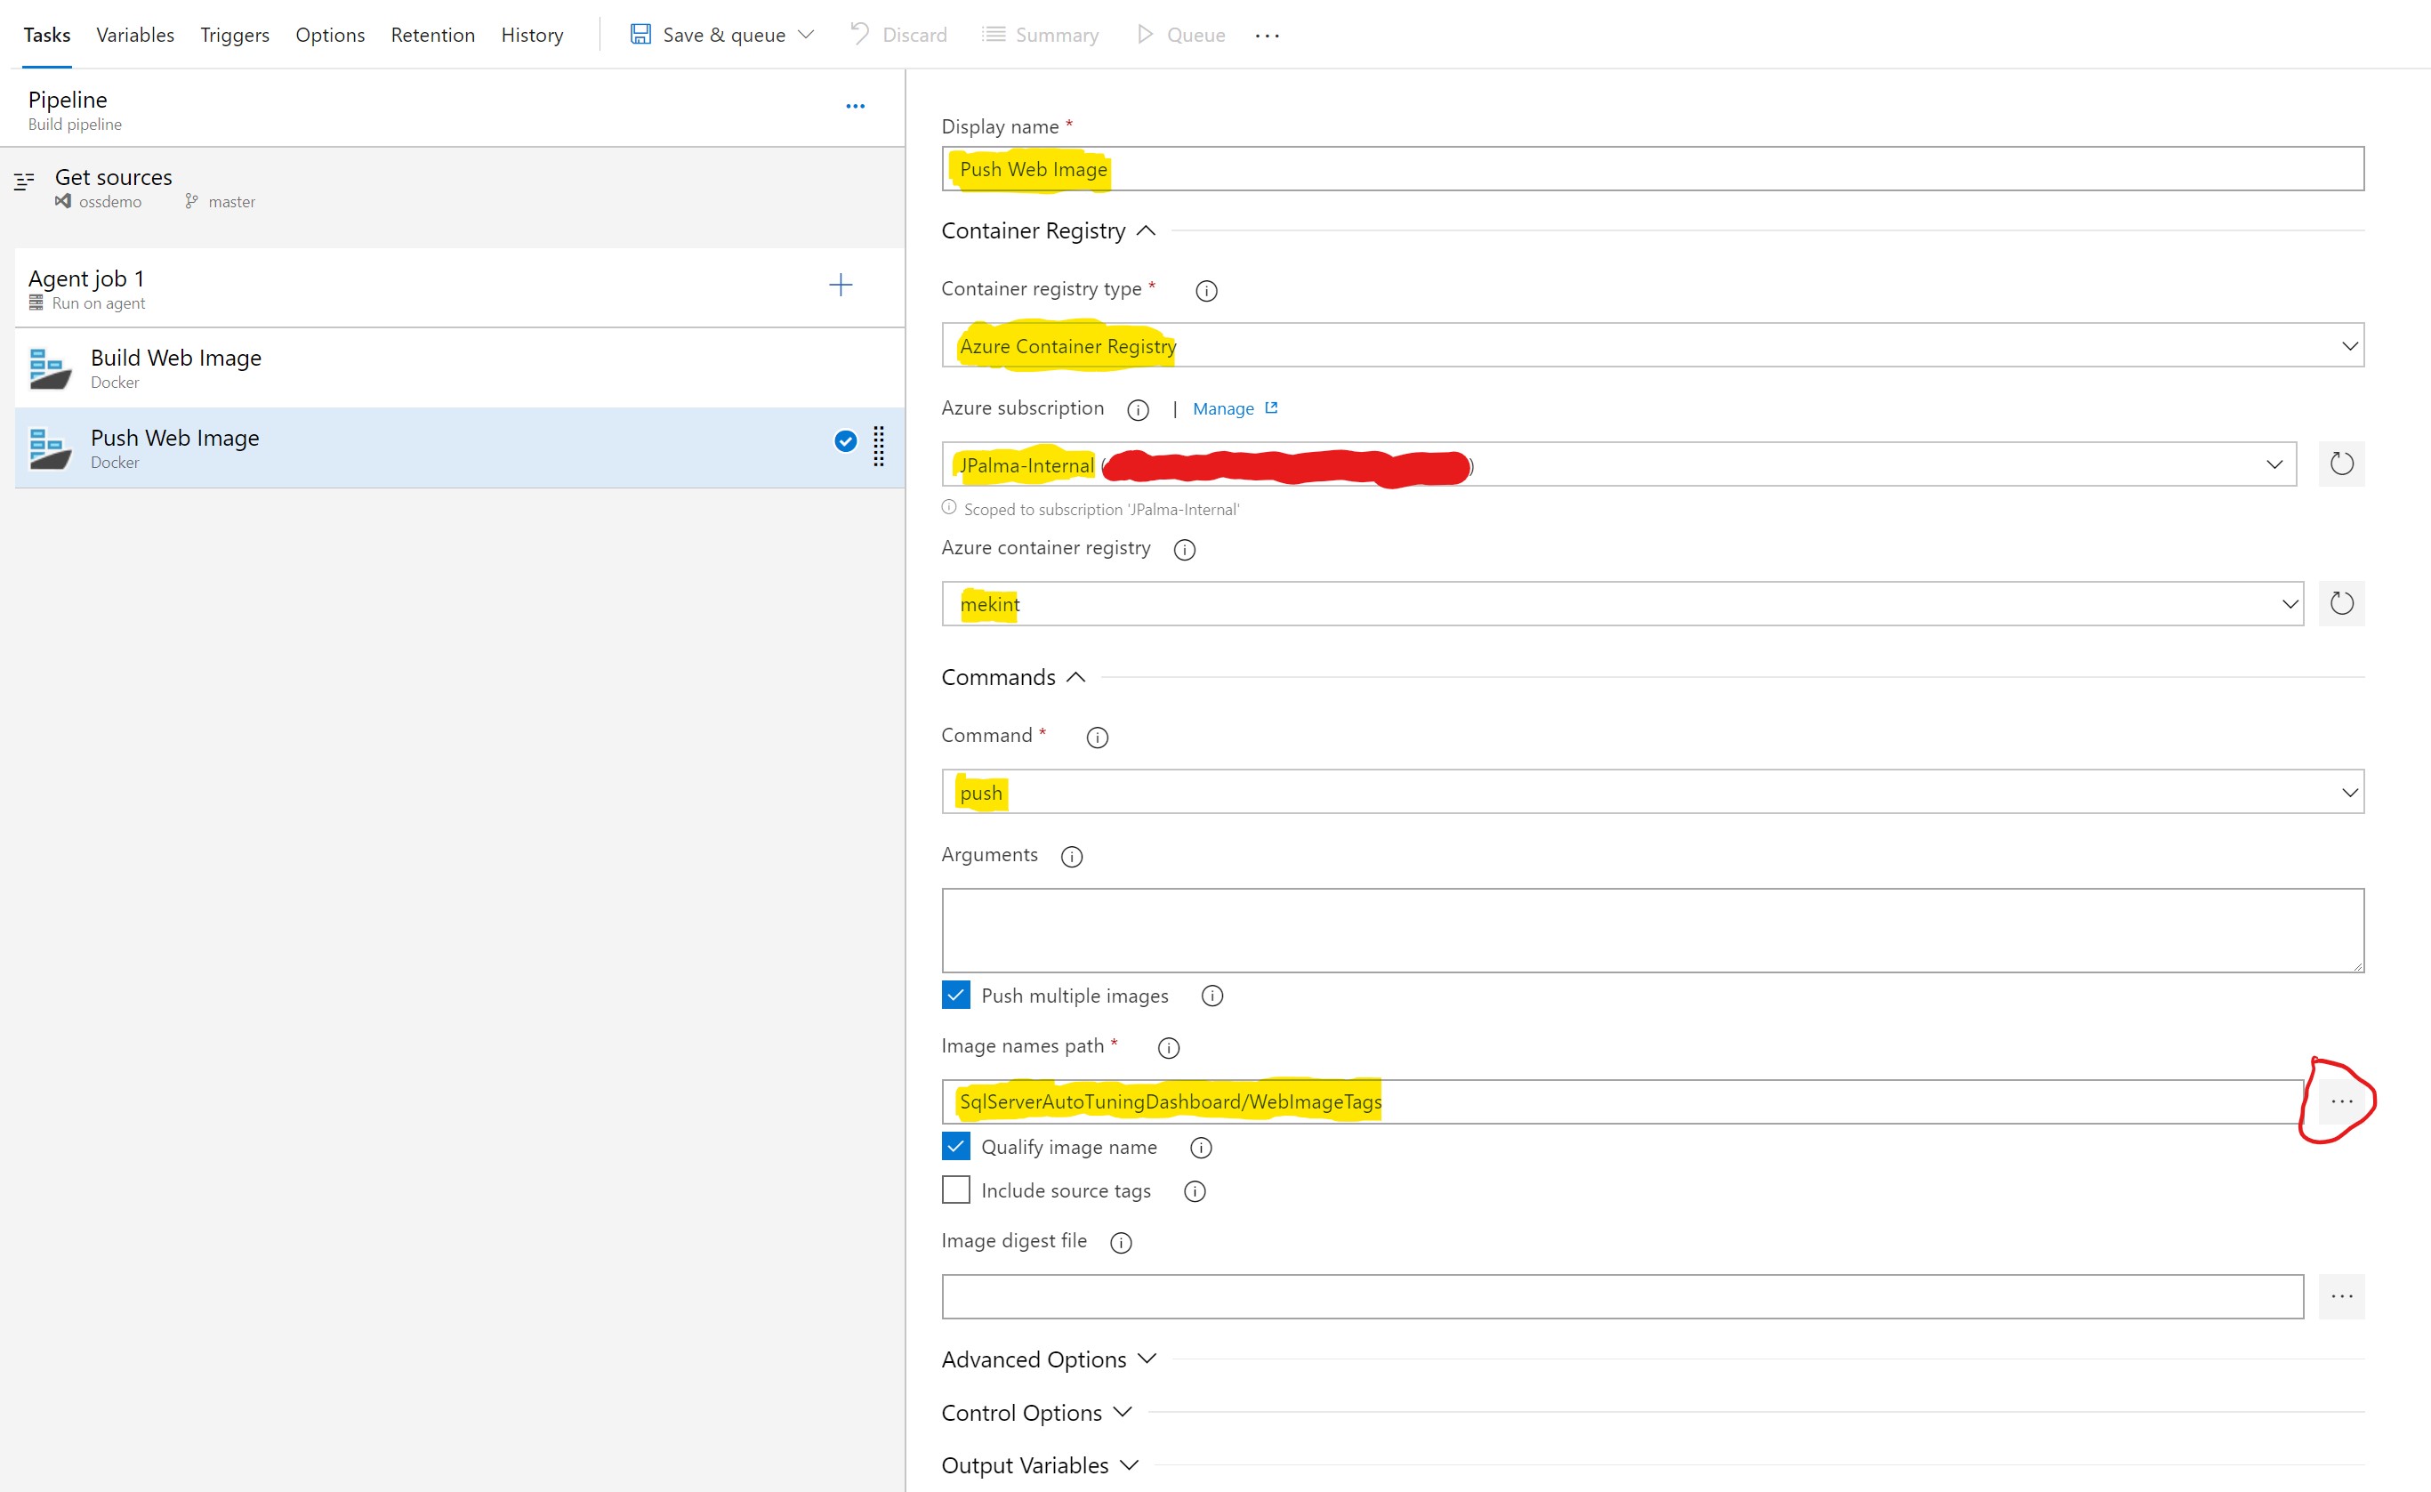Uncheck Push multiple images checkbox
The image size is (2431, 1492).
click(956, 995)
